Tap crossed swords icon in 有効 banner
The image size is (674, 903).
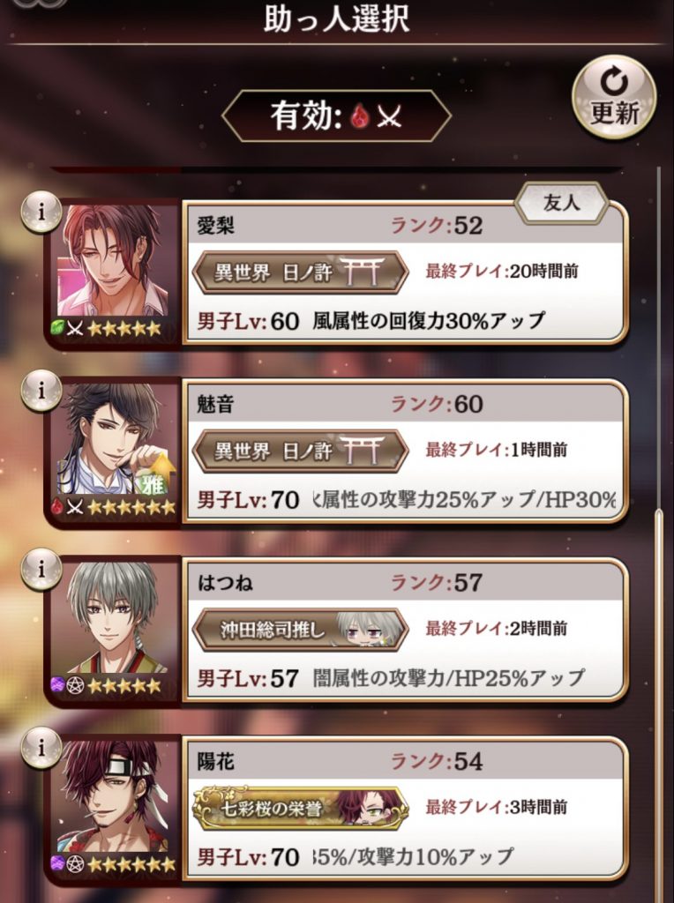point(390,117)
